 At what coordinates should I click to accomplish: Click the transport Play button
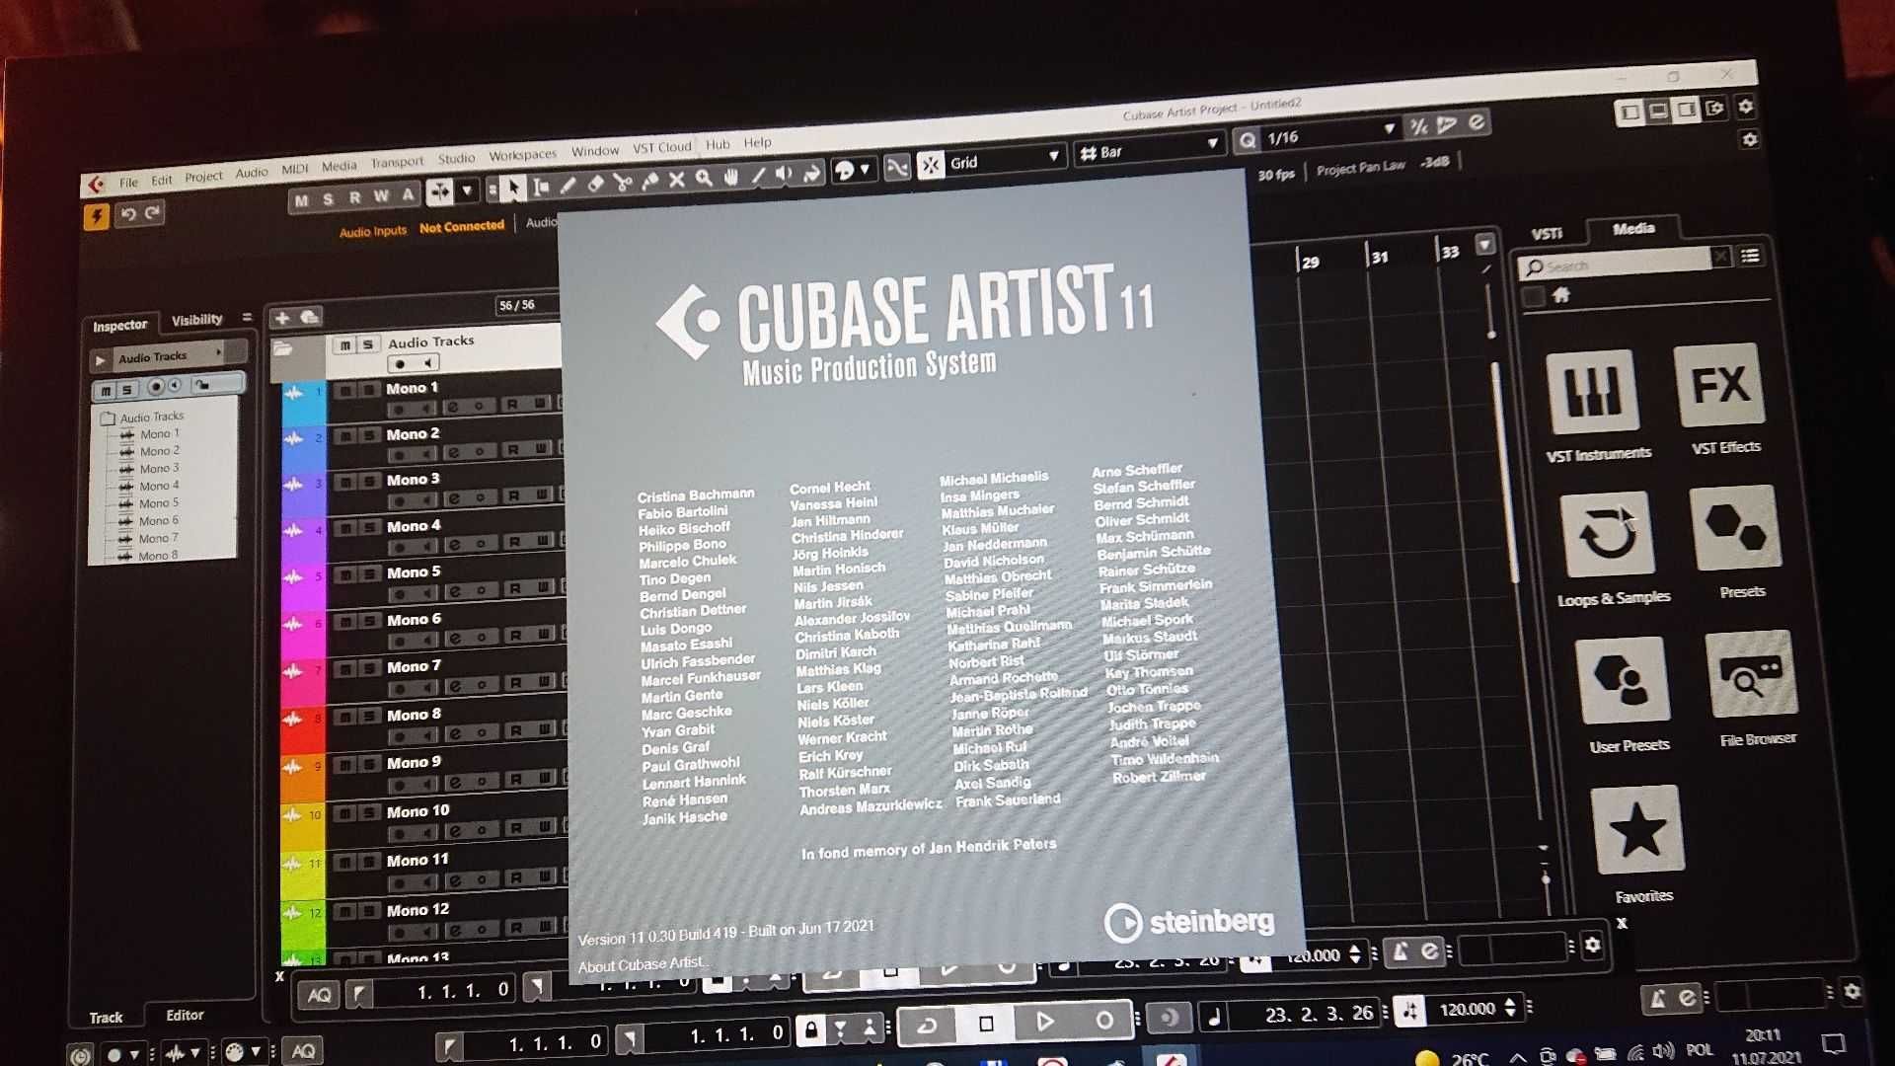1044,1022
